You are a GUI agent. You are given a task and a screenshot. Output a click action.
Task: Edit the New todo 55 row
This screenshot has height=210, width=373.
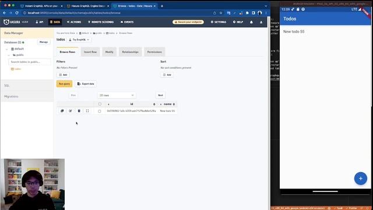(71, 111)
